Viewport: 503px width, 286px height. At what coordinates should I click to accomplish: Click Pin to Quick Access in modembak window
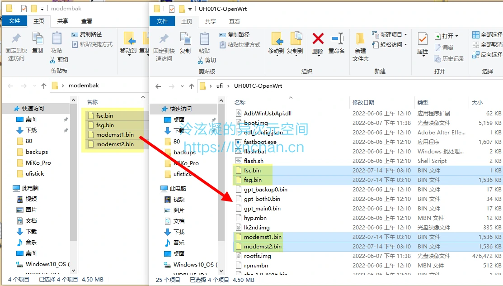click(x=16, y=47)
